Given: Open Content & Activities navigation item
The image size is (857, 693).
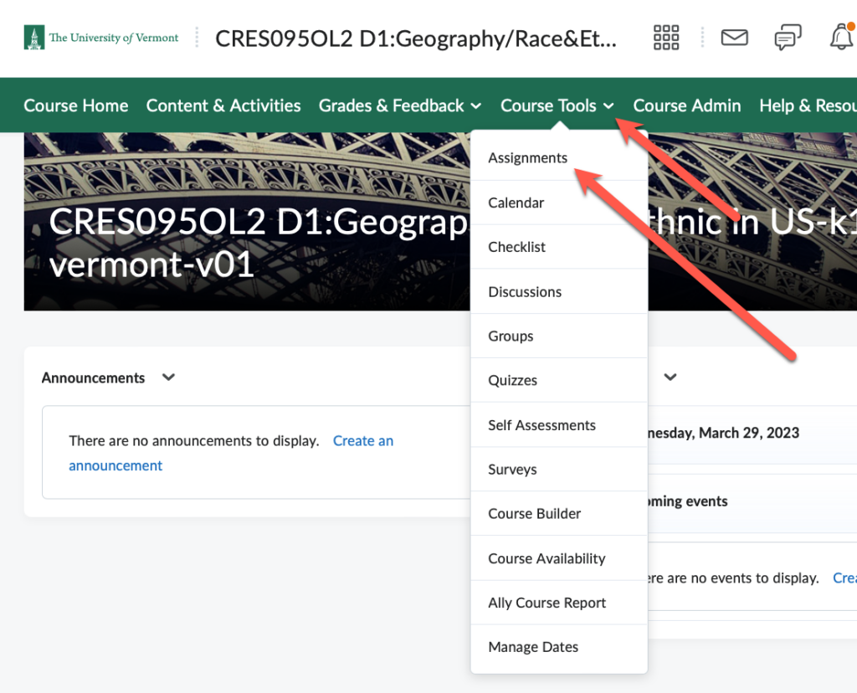Looking at the screenshot, I should tap(223, 105).
